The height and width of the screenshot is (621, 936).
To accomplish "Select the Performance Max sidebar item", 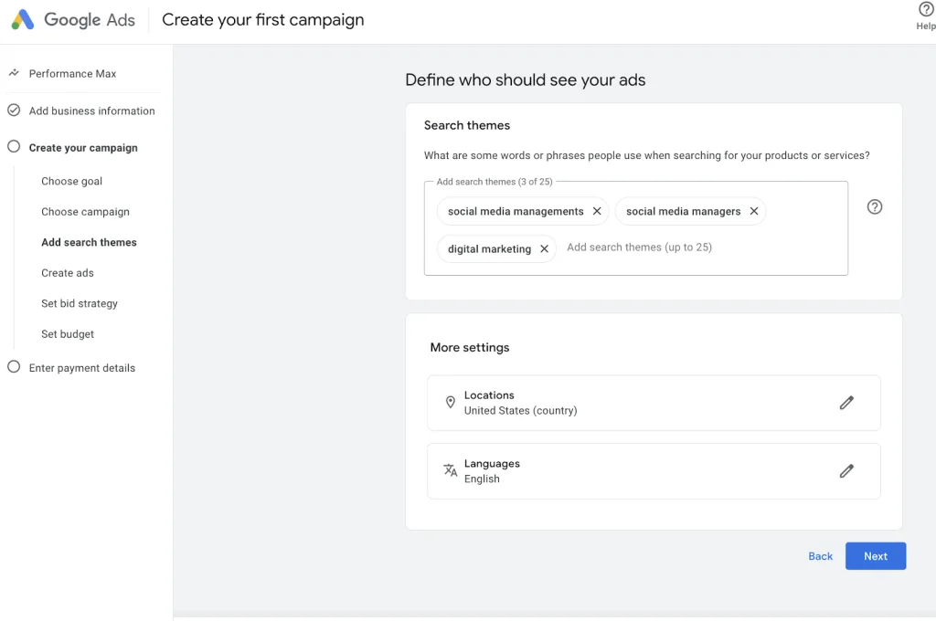I will pos(73,73).
